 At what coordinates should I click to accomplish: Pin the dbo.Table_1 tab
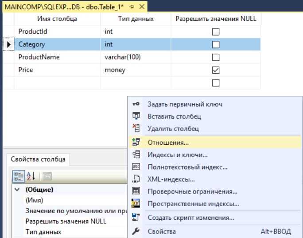[132, 7]
